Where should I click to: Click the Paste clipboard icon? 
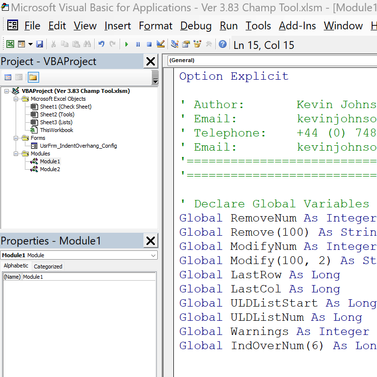click(x=76, y=44)
